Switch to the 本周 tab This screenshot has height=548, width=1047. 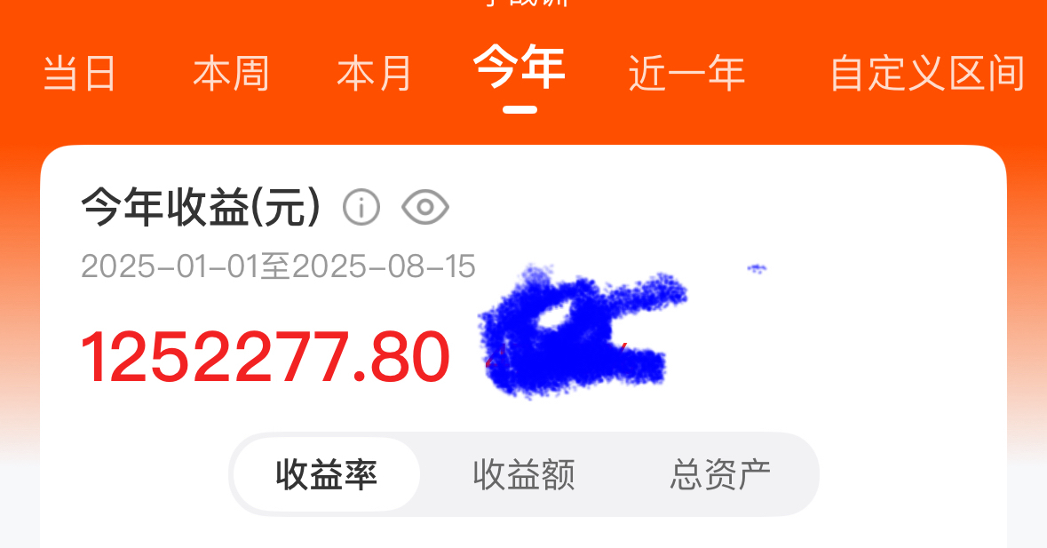pos(231,74)
